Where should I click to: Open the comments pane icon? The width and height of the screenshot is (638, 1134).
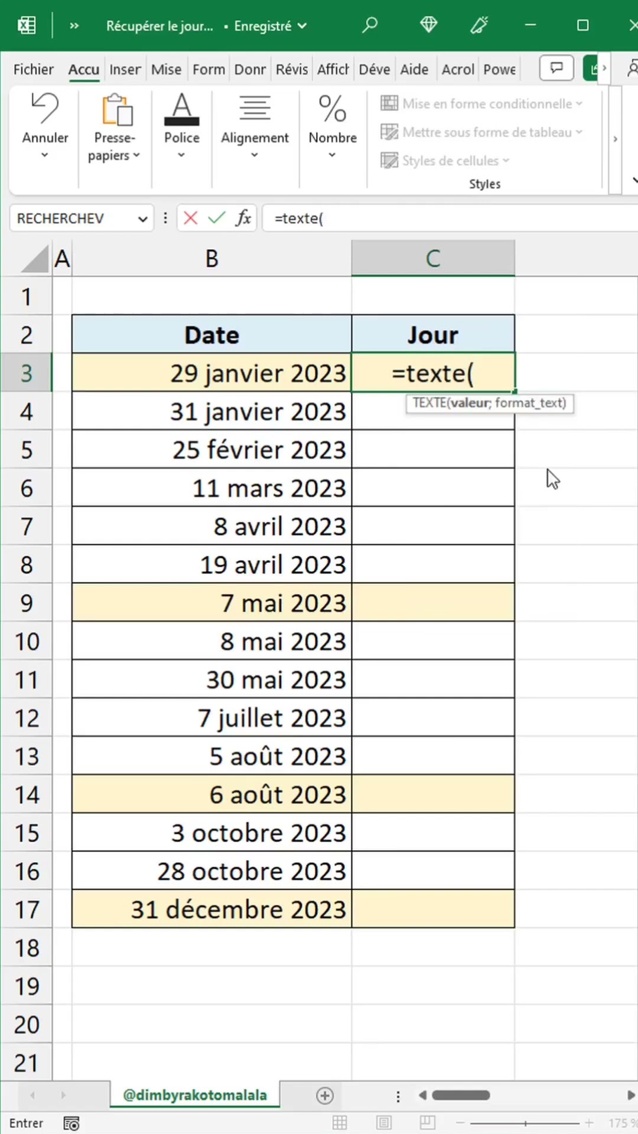click(556, 69)
